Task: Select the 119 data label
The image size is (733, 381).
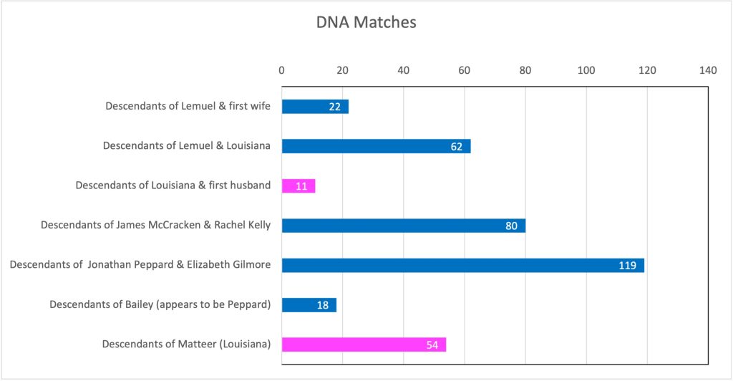Action: 628,266
